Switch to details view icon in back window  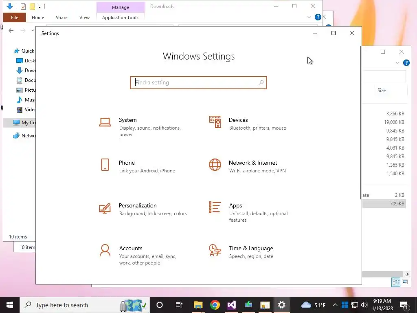click(396, 282)
